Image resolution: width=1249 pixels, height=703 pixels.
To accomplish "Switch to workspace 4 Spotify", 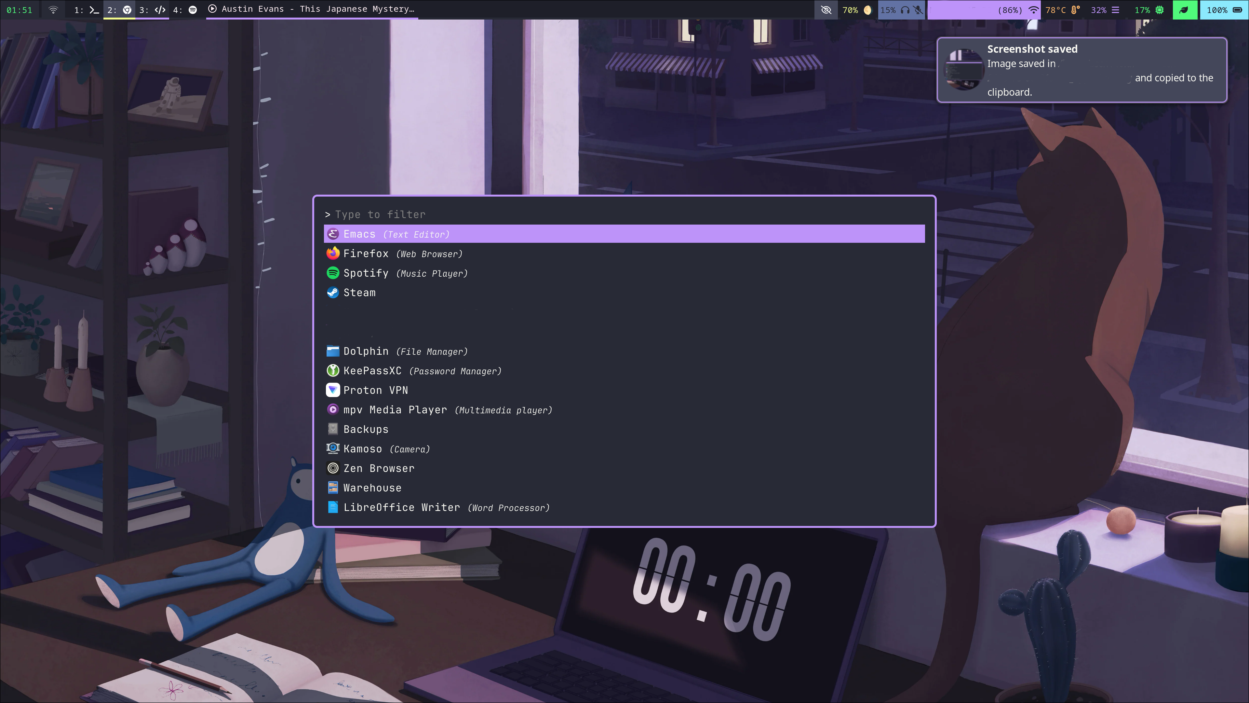I will coord(185,10).
